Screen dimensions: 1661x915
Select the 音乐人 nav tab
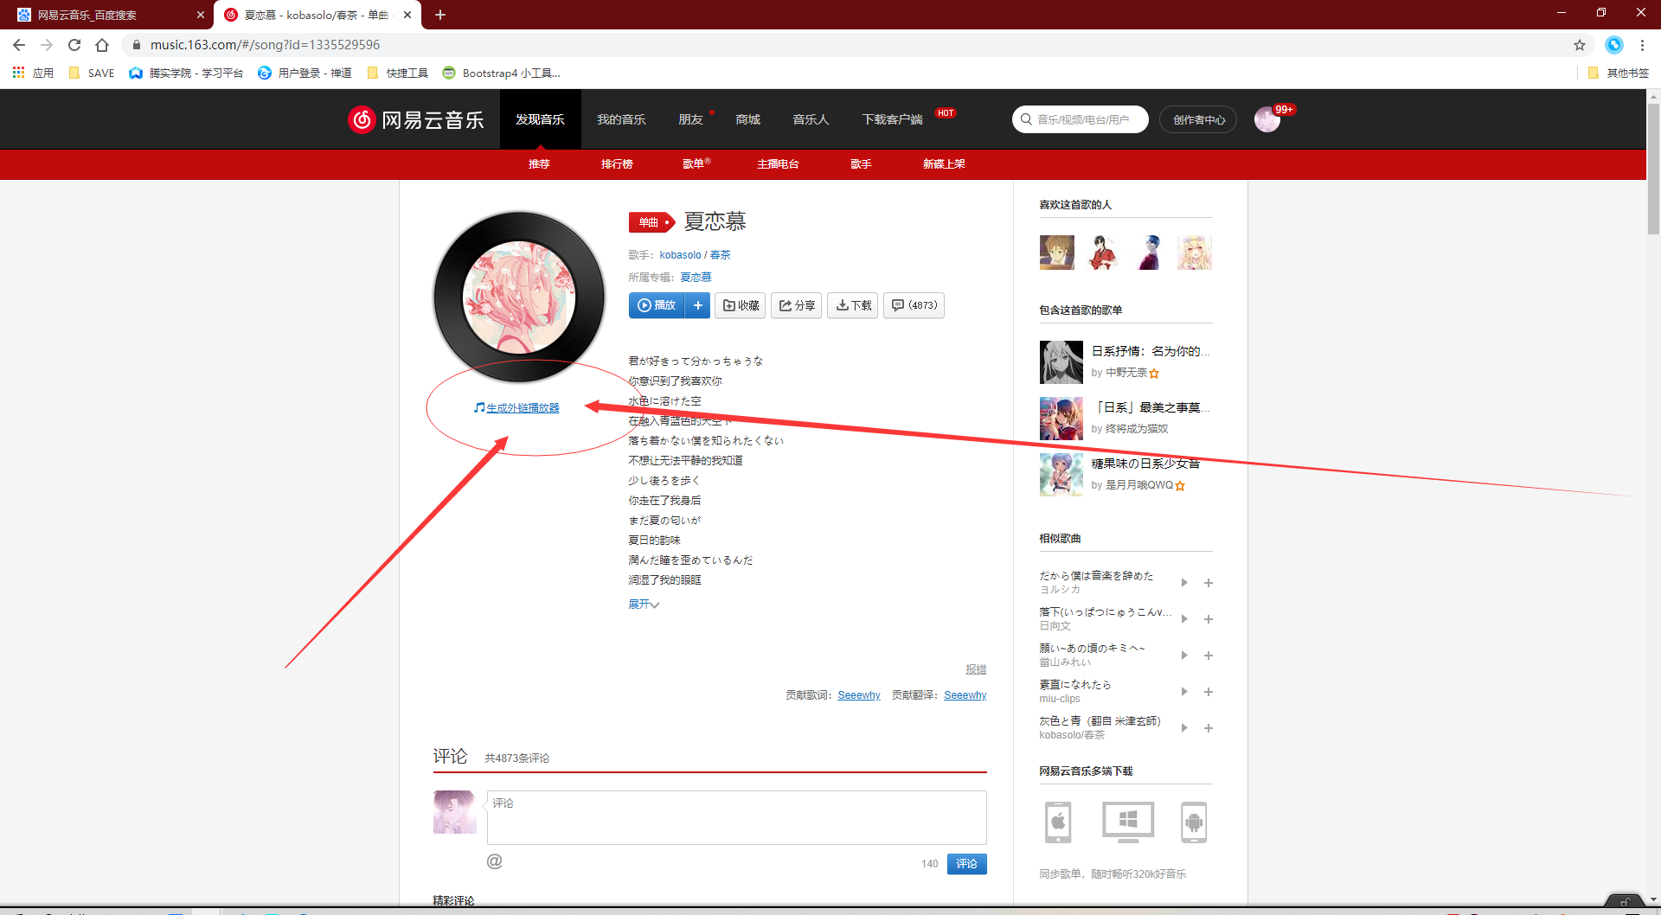[811, 119]
